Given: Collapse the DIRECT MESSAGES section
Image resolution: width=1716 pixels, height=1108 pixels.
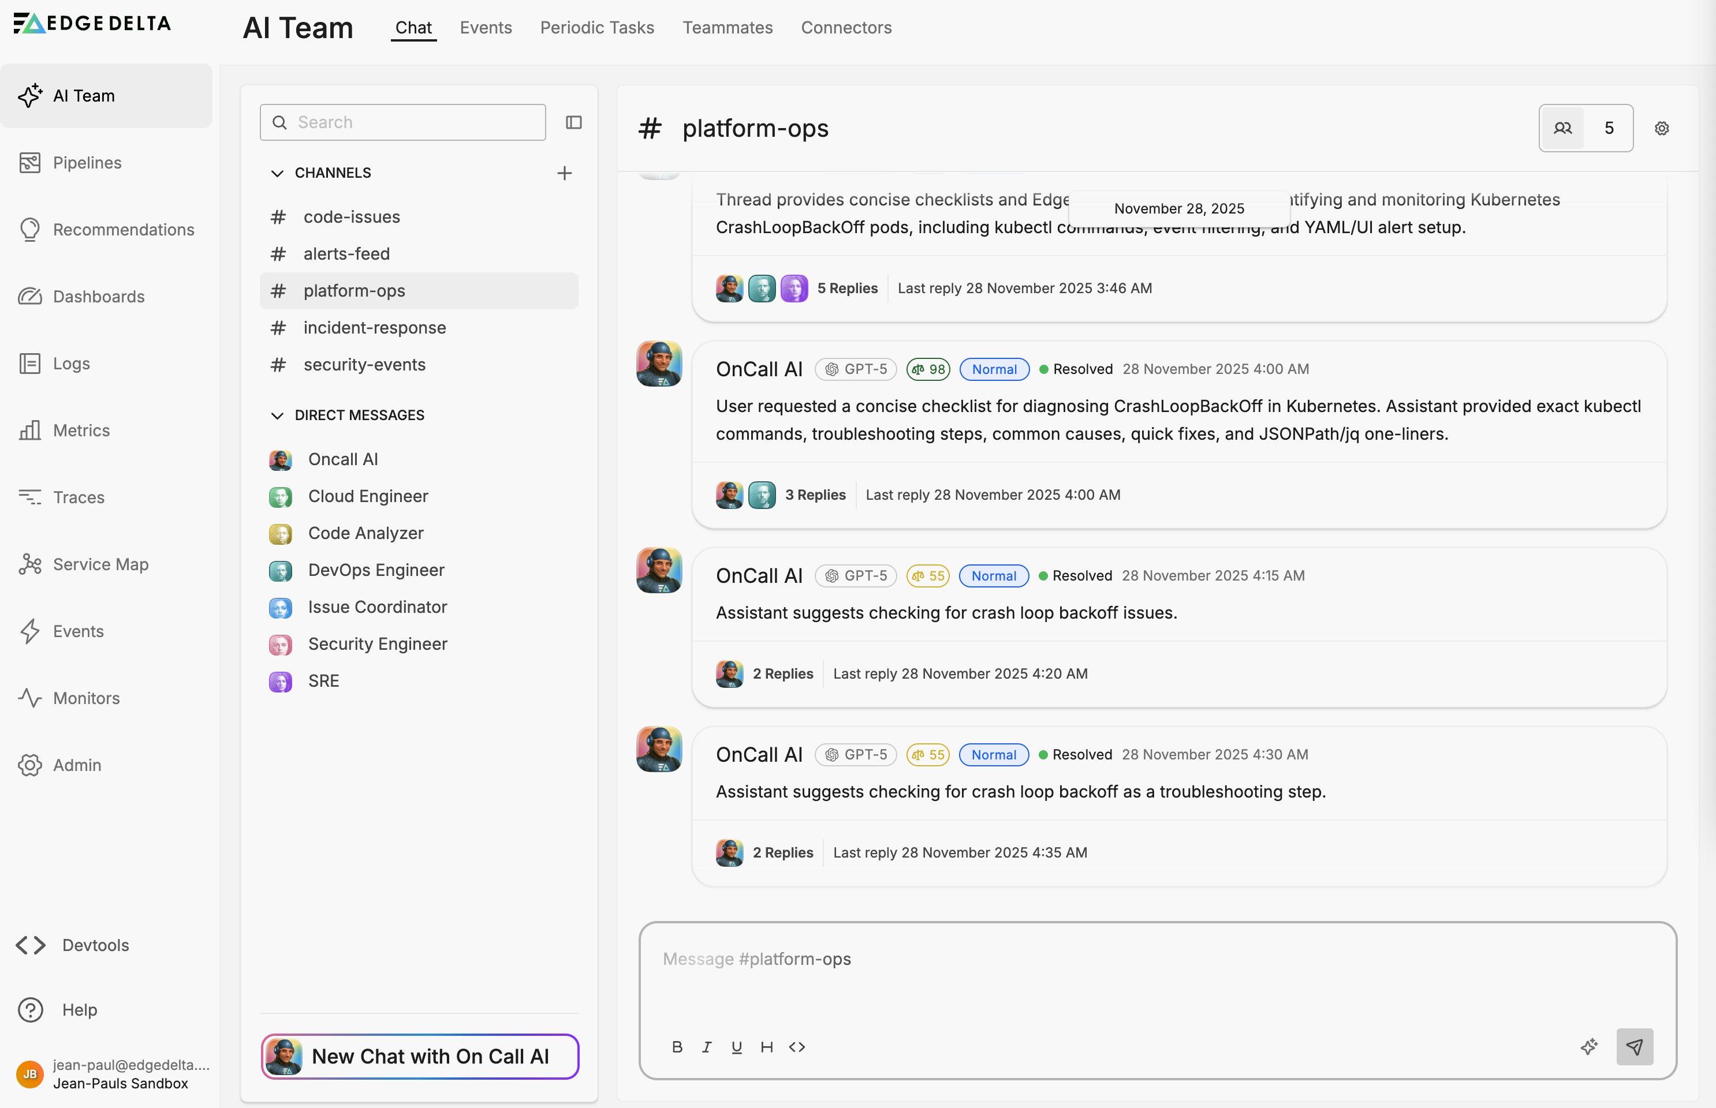Looking at the screenshot, I should tap(277, 415).
